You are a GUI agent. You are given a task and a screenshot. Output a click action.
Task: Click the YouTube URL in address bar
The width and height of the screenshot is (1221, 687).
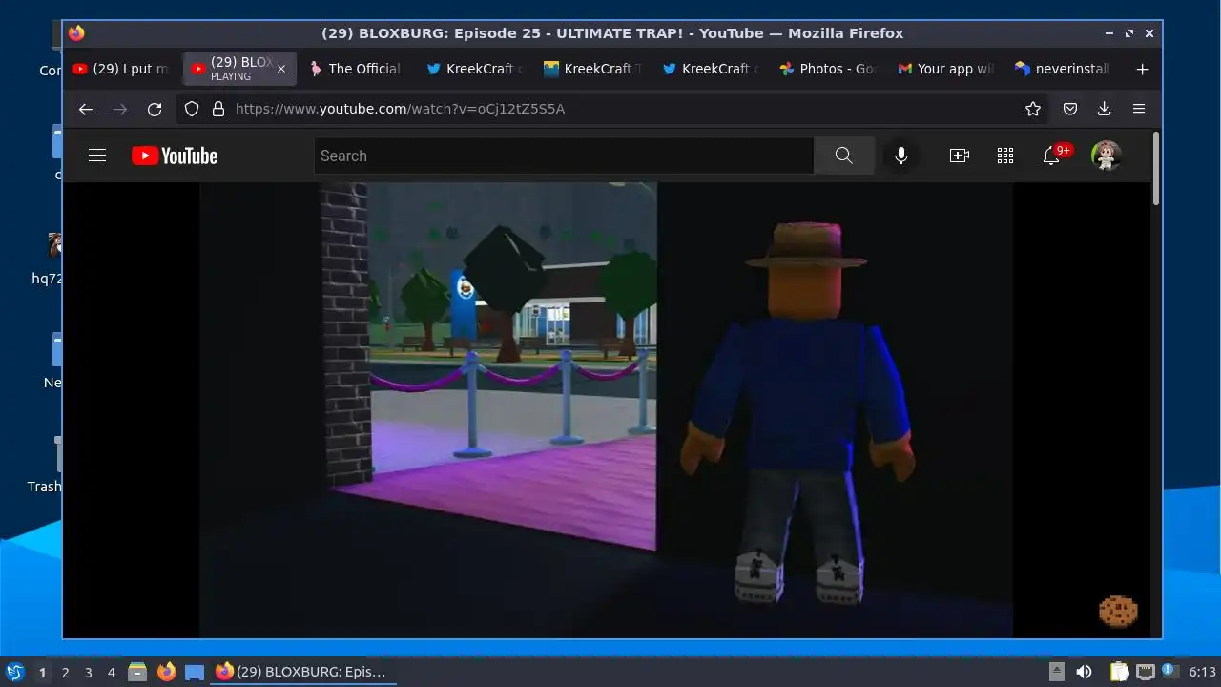coord(400,109)
